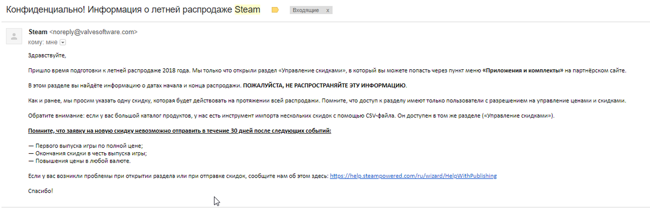
Task: Click underlined heading about 30 дней
Action: click(x=179, y=131)
